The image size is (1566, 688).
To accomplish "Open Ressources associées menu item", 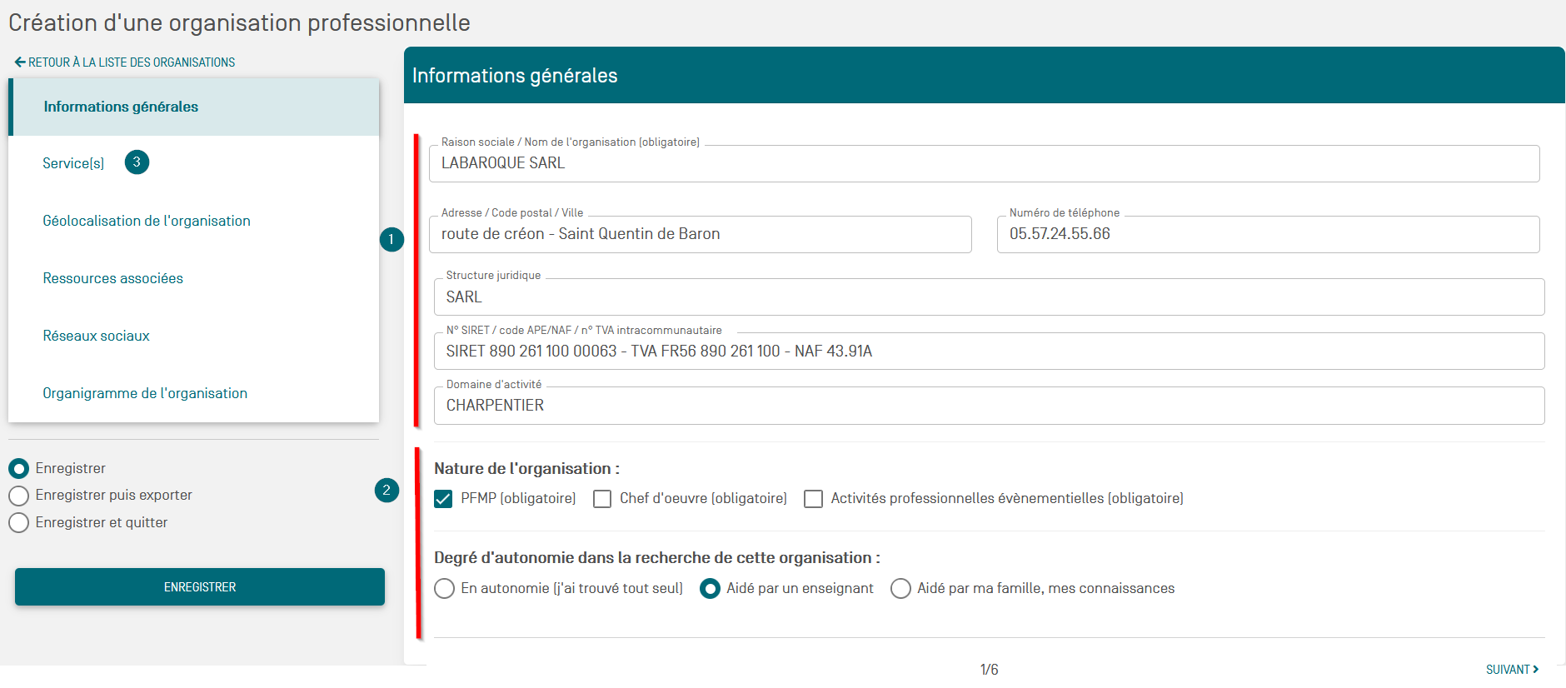I will tap(113, 278).
